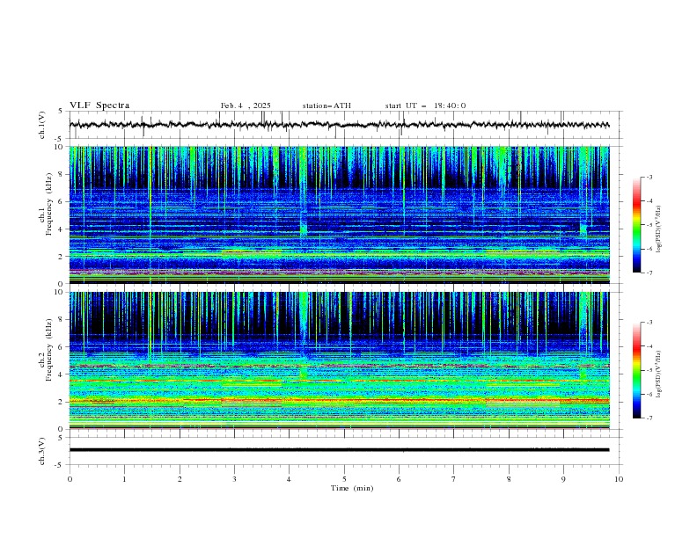Click the "station=ATH" header label

click(x=326, y=105)
